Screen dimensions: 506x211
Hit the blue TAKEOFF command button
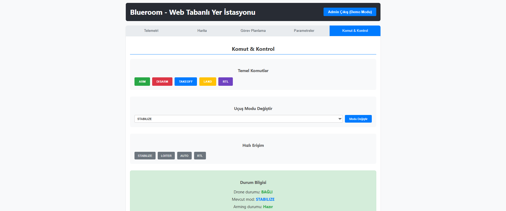(x=186, y=82)
